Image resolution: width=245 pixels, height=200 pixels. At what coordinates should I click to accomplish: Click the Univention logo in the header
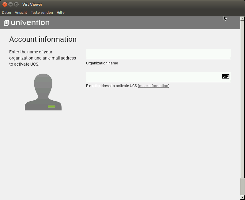pos(27,23)
